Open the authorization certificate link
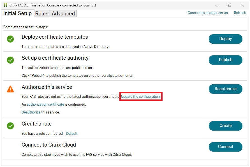250x167 pixels. (45, 104)
